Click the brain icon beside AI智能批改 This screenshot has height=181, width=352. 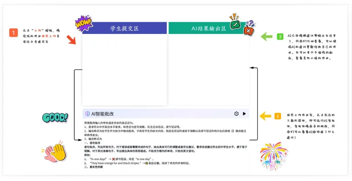click(87, 114)
